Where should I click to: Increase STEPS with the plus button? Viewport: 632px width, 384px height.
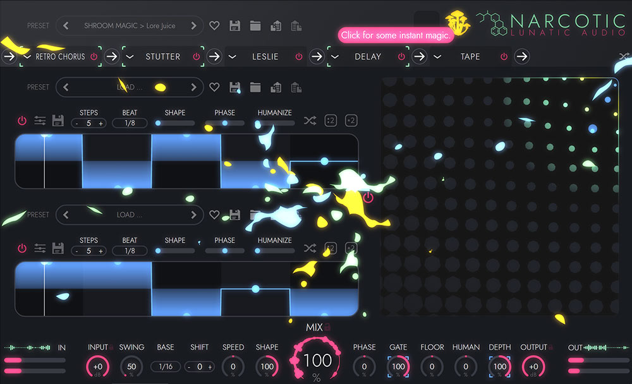point(102,123)
